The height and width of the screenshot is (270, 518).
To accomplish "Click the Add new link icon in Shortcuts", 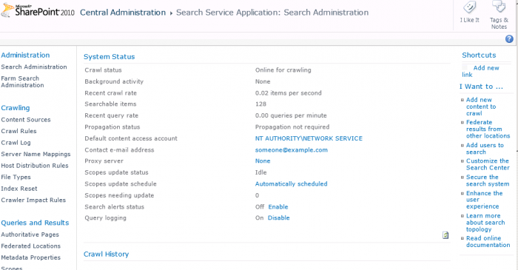I will tap(465, 68).
